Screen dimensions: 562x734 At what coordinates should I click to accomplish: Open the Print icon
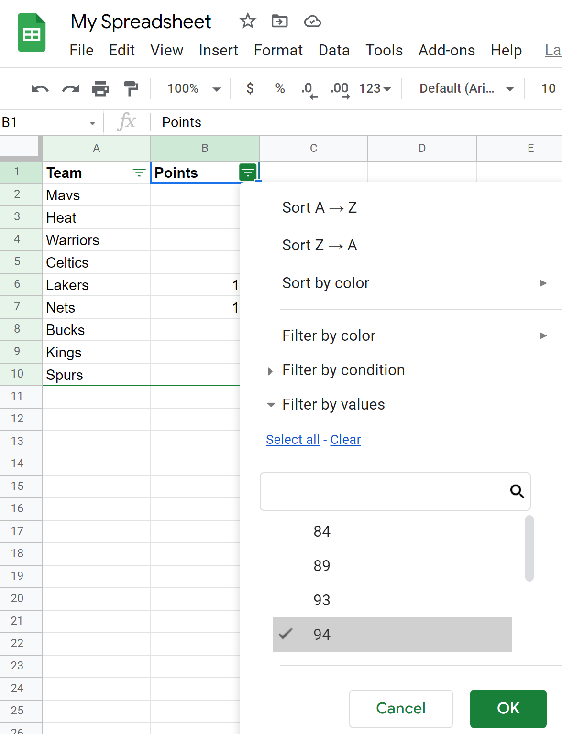point(100,88)
